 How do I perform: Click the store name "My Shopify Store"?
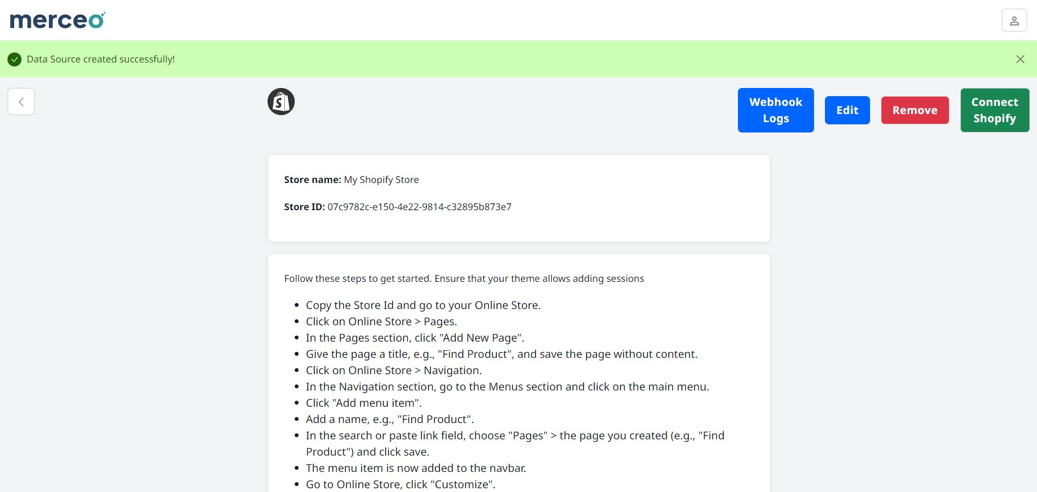click(381, 180)
